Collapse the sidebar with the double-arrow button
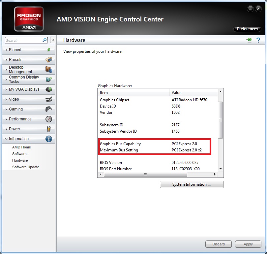Viewport: 267px width, 254px height. point(53,40)
